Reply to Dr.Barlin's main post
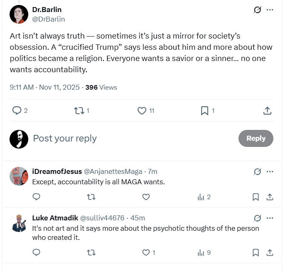 click(17, 110)
